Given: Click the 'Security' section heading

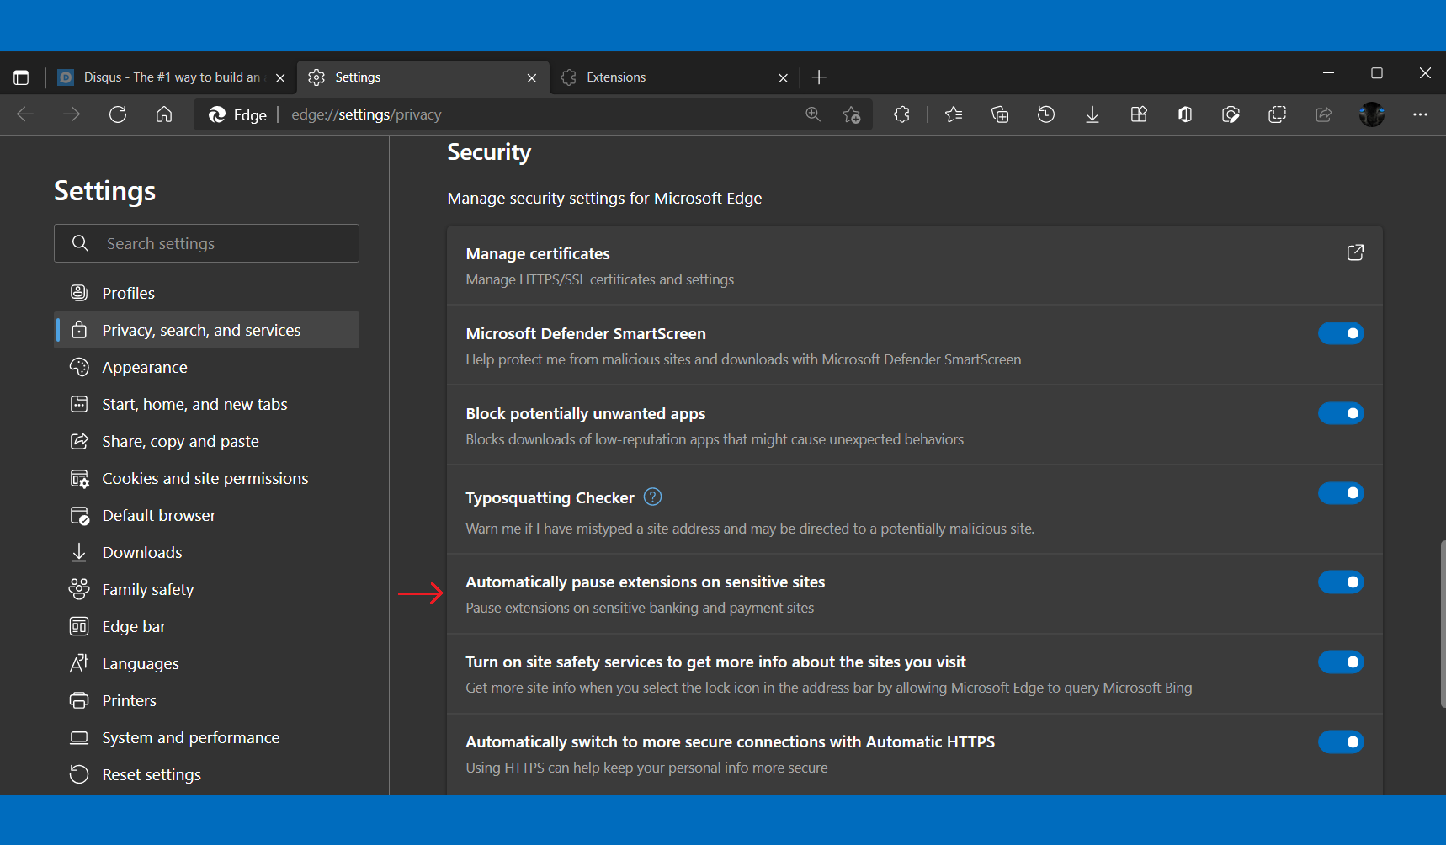Looking at the screenshot, I should 489,152.
